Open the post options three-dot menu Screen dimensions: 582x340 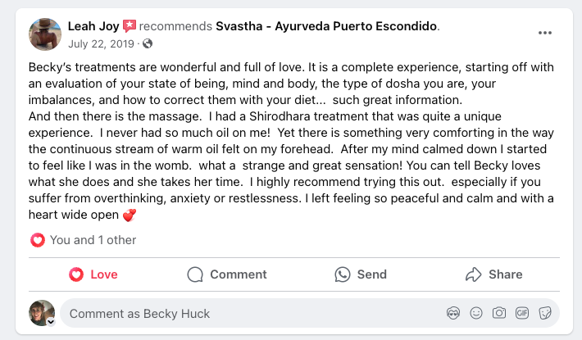click(545, 33)
